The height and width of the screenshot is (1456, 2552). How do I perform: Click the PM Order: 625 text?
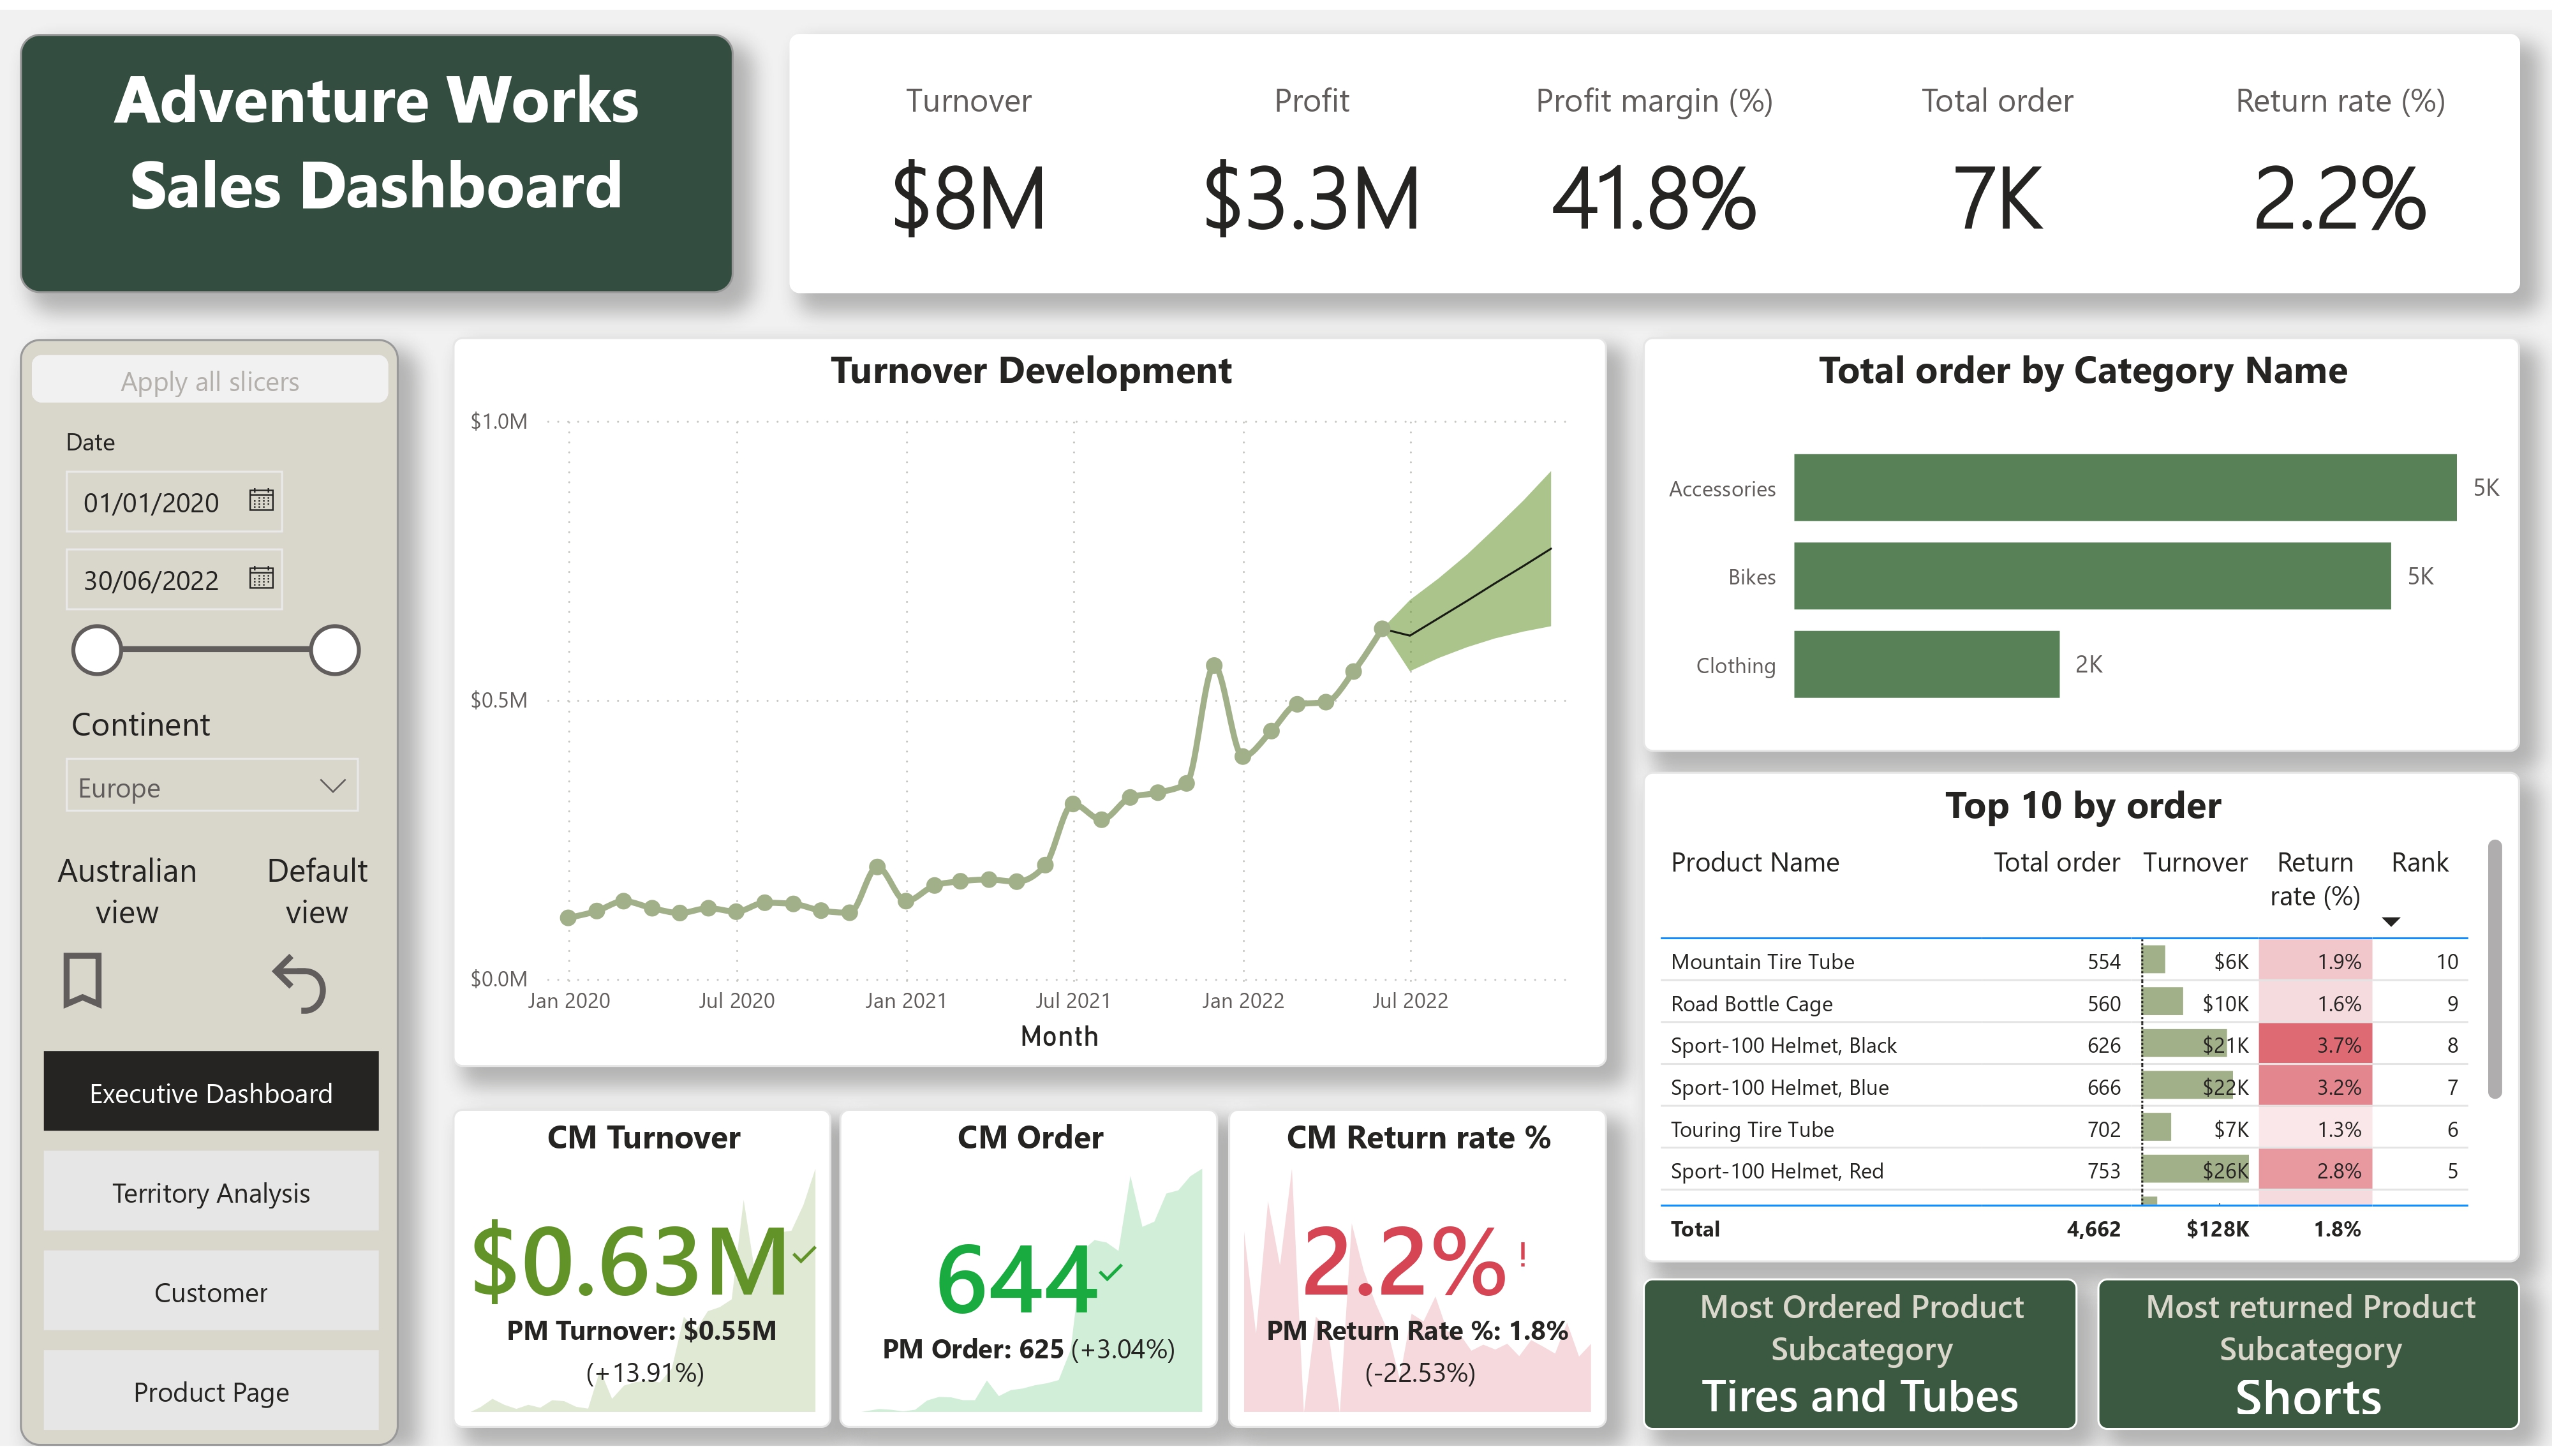[972, 1349]
